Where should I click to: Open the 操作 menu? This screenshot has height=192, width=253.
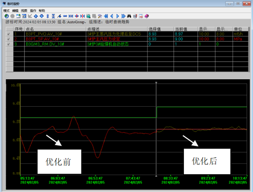click(33, 10)
